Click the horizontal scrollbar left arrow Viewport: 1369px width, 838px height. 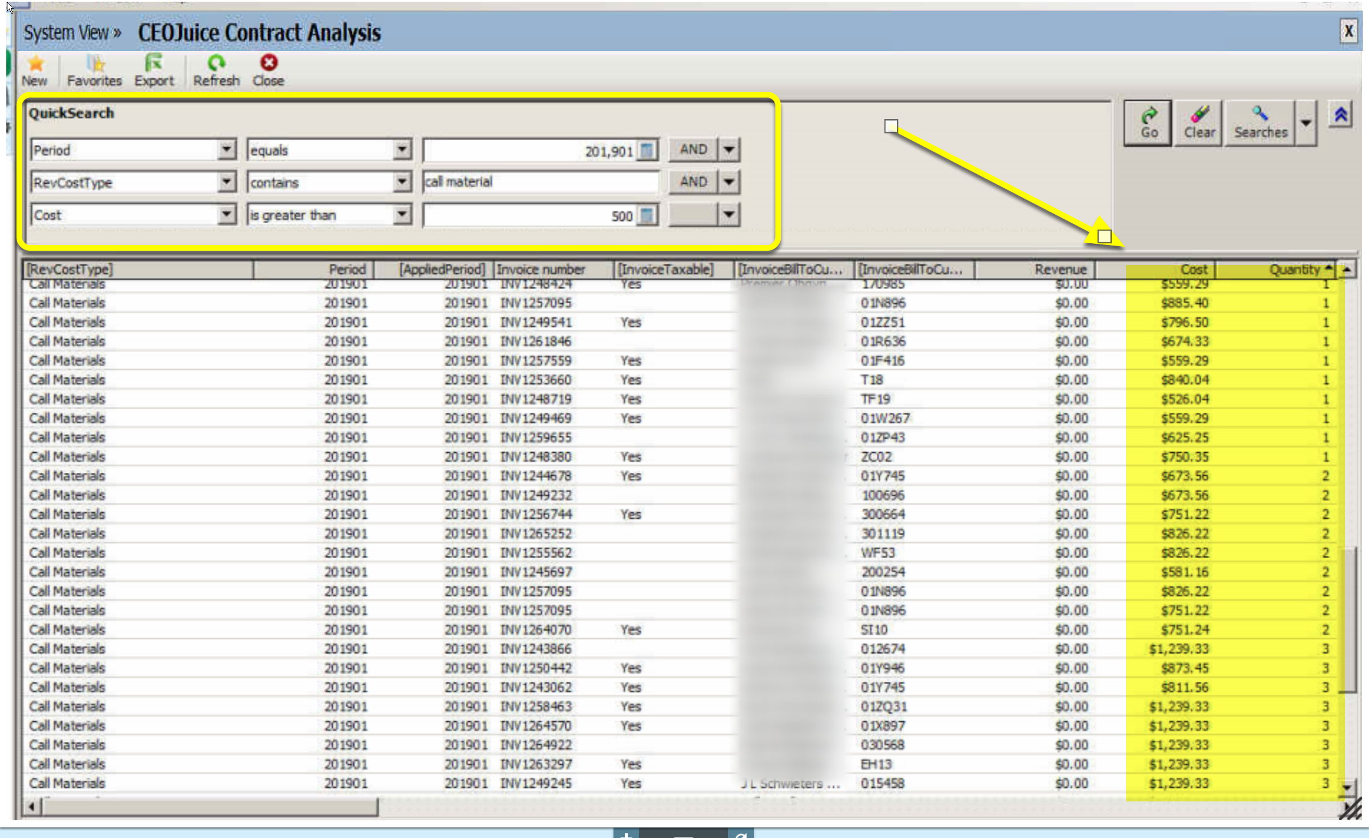pyautogui.click(x=32, y=807)
